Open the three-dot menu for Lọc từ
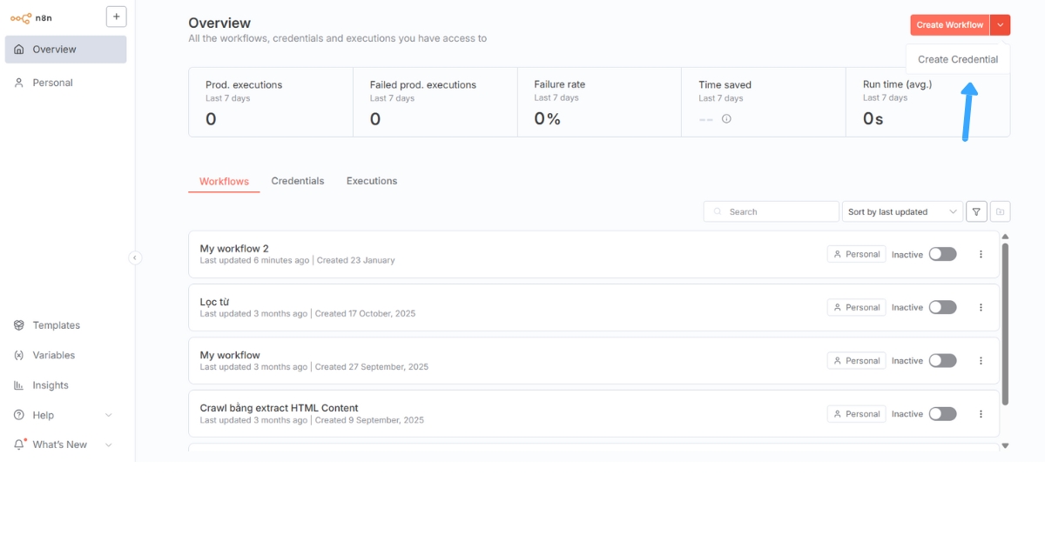The width and height of the screenshot is (1045, 548). pos(981,308)
